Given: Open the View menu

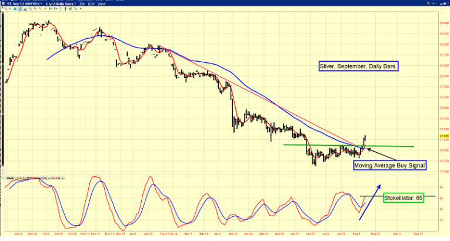Looking at the screenshot, I should (102, 4).
